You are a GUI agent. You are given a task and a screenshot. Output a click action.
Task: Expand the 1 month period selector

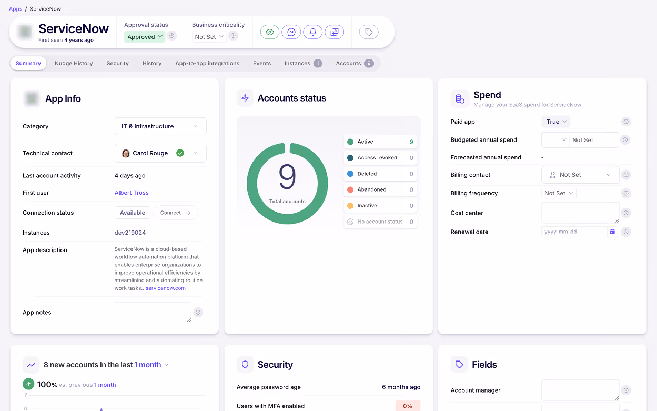(151, 365)
